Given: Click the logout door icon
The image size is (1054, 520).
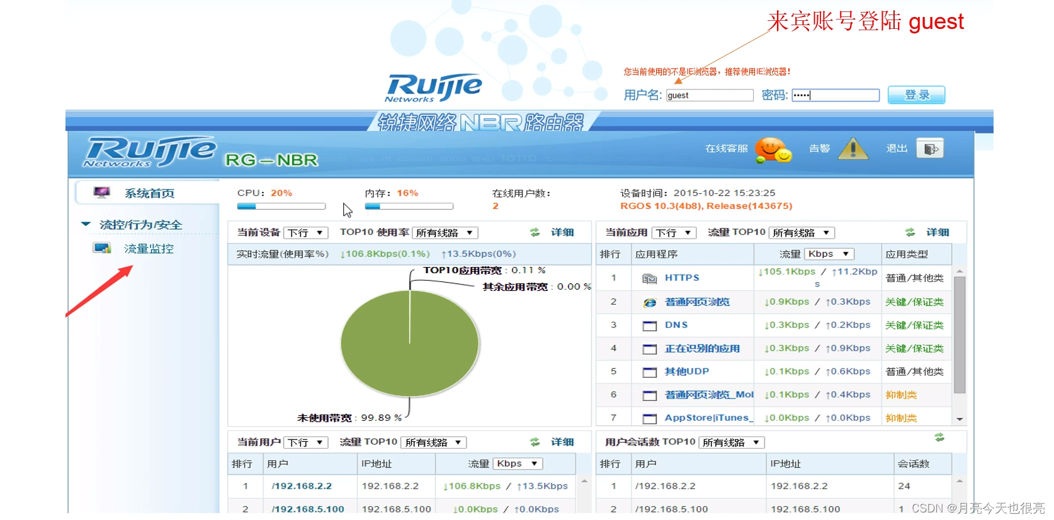Looking at the screenshot, I should pos(930,149).
